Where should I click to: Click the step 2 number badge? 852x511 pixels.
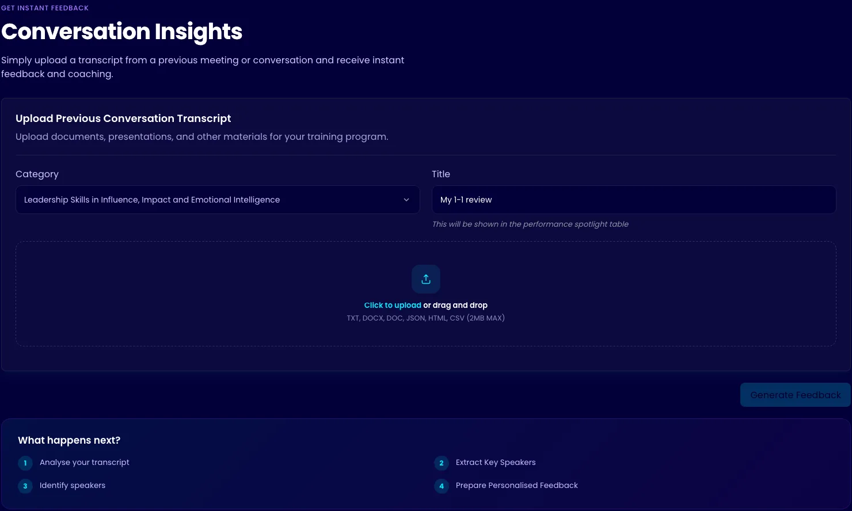[x=442, y=463]
